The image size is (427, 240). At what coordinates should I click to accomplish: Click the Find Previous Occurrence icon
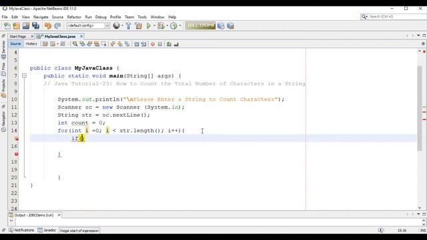[x=82, y=44]
